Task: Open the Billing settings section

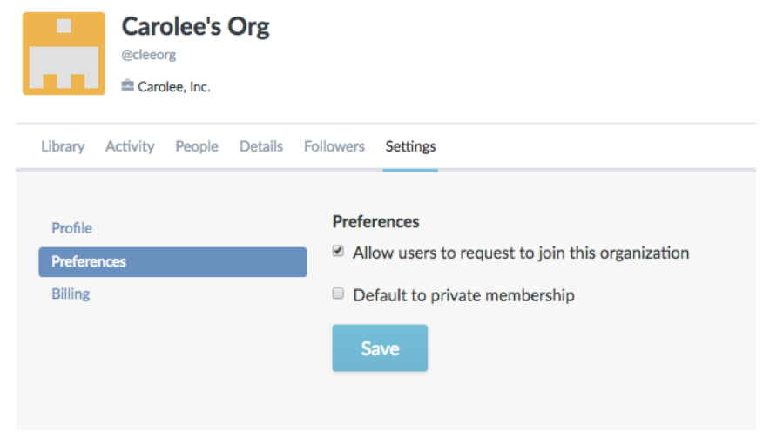Action: (x=71, y=294)
